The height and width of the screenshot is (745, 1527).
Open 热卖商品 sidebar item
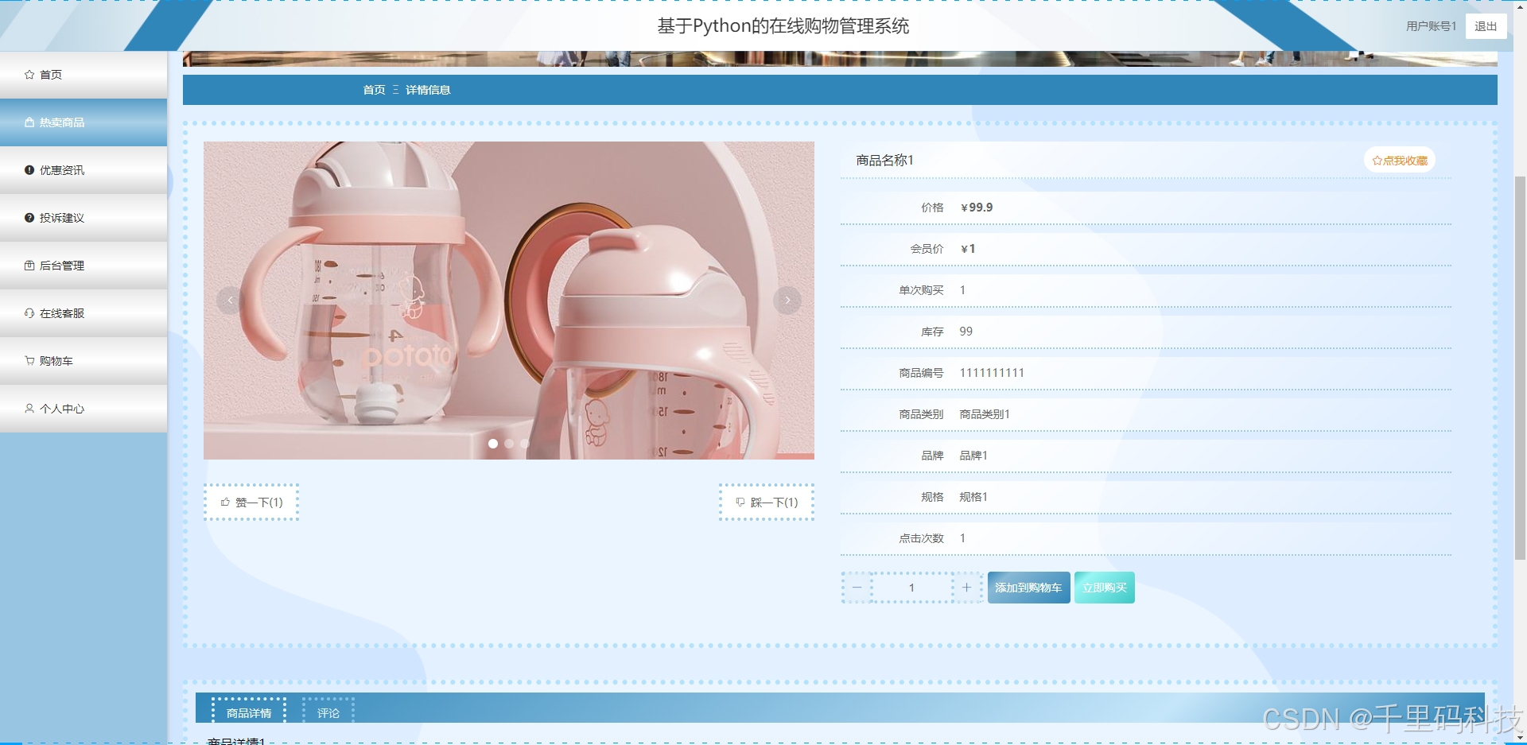(x=84, y=122)
